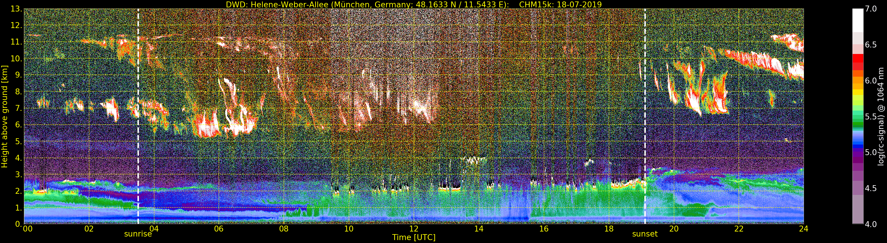Screen dimensions: 887x243
Task: Click height axis tick label '11.'
Action: pos(16,42)
